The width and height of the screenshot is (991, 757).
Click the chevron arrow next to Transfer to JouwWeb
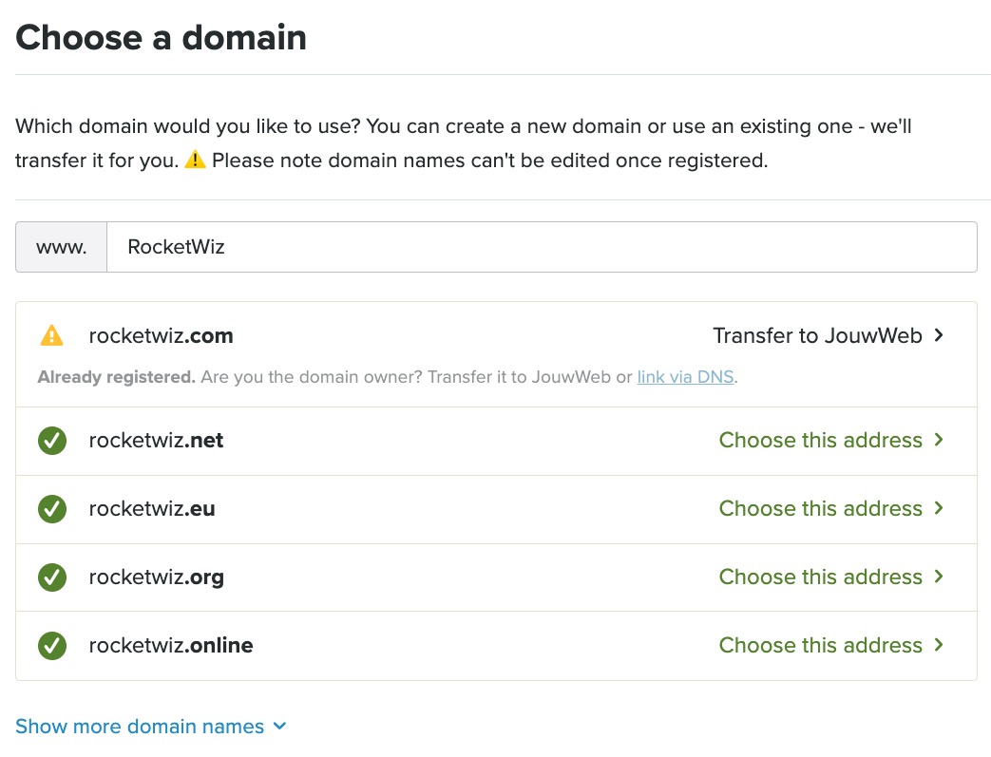coord(939,335)
